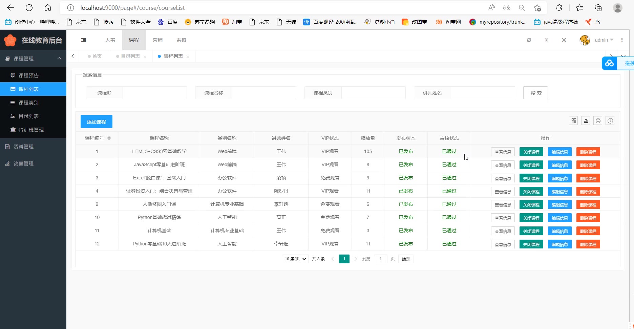634x329 pixels.
Task: Close the 课程列表 tab
Action: coord(188,57)
